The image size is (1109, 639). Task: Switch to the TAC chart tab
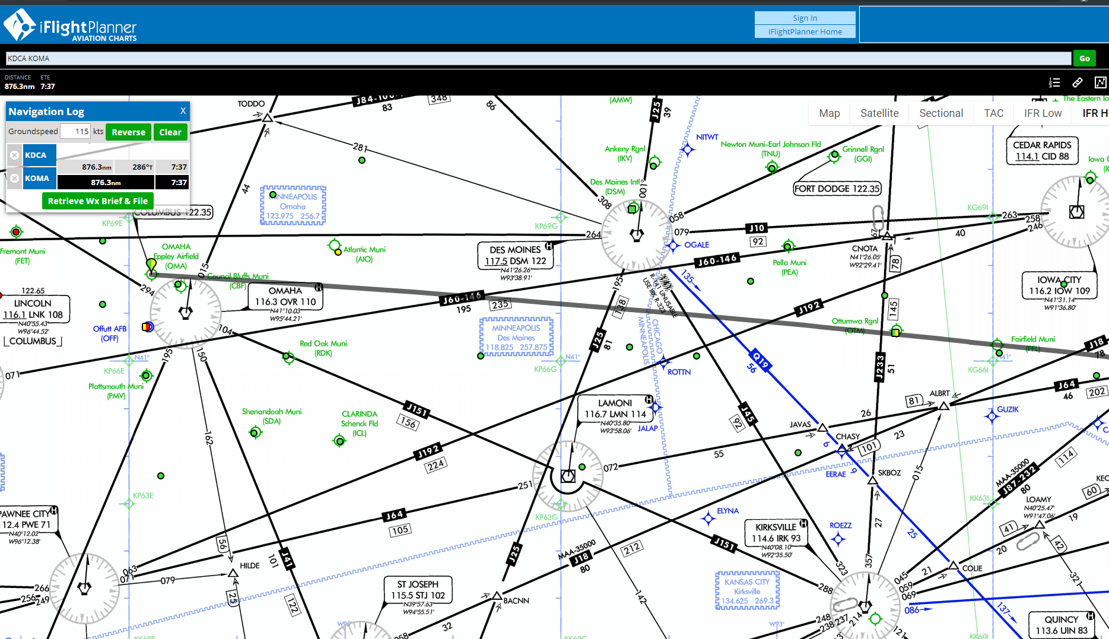[x=993, y=113]
